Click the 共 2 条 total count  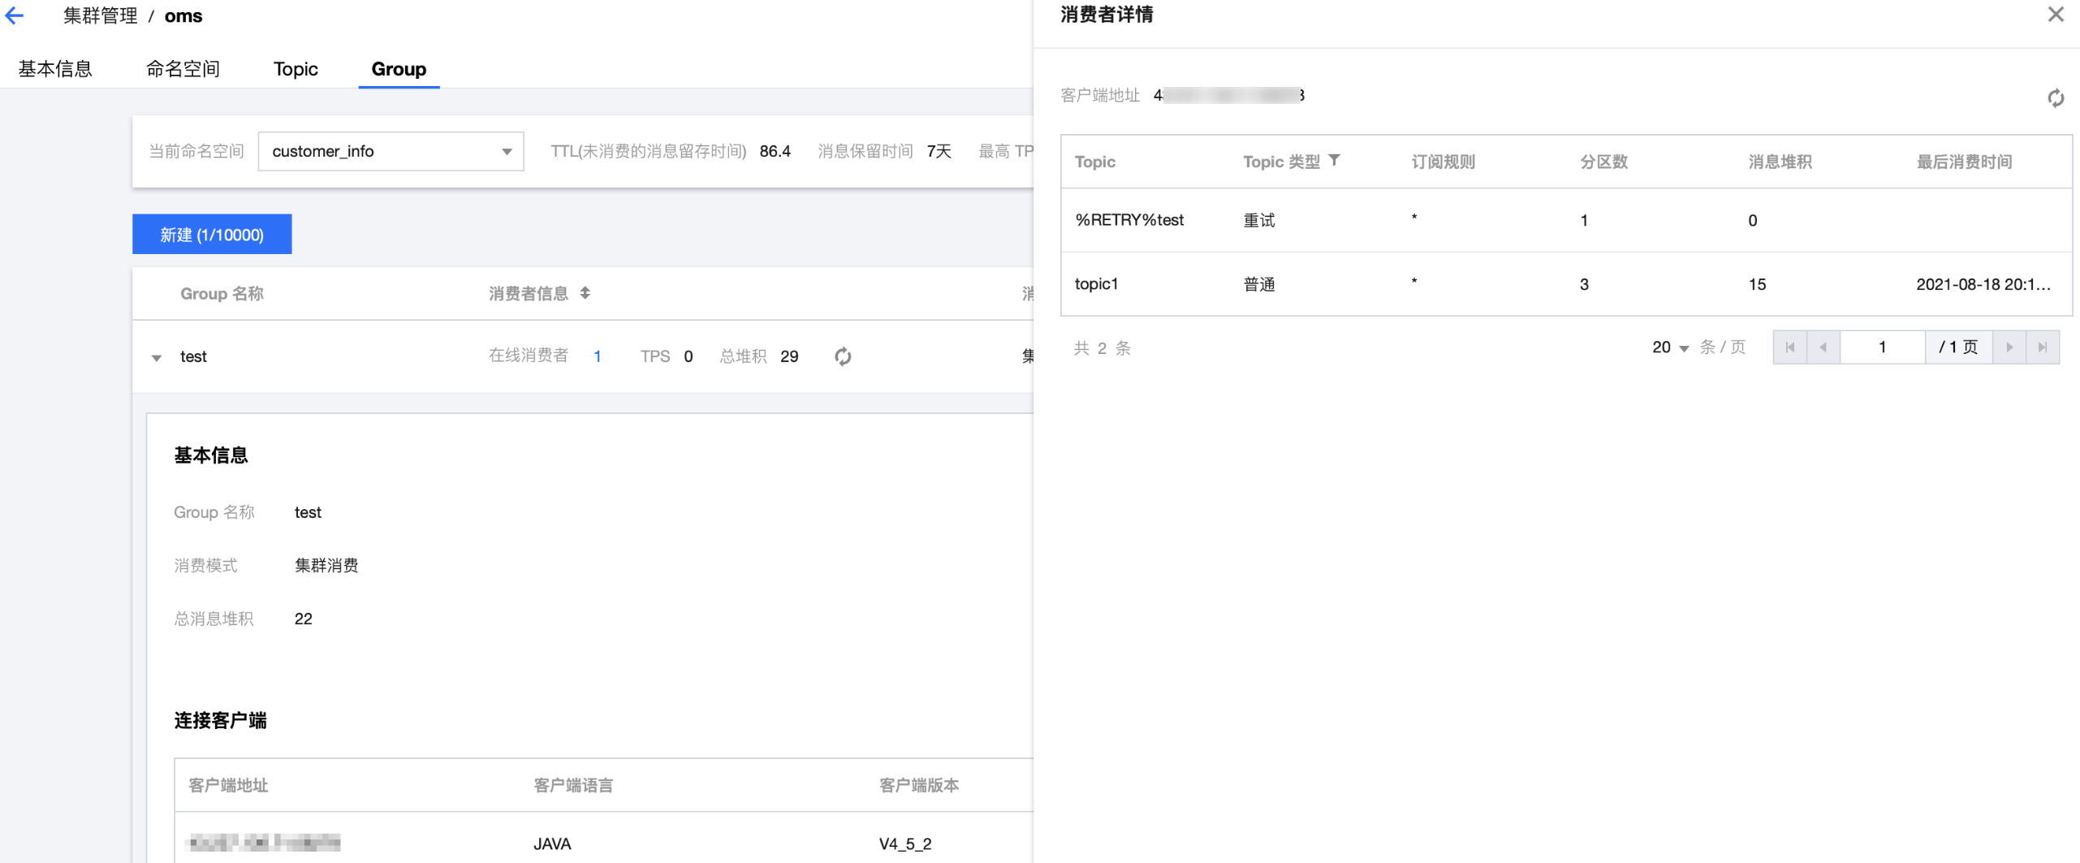tap(1102, 348)
